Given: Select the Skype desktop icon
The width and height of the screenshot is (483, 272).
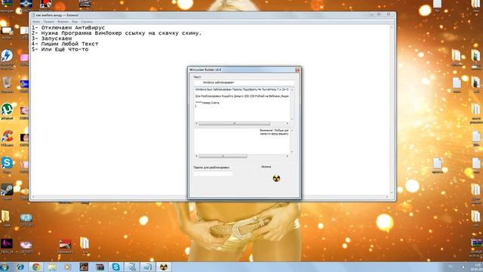Looking at the screenshot, I should click(x=7, y=165).
